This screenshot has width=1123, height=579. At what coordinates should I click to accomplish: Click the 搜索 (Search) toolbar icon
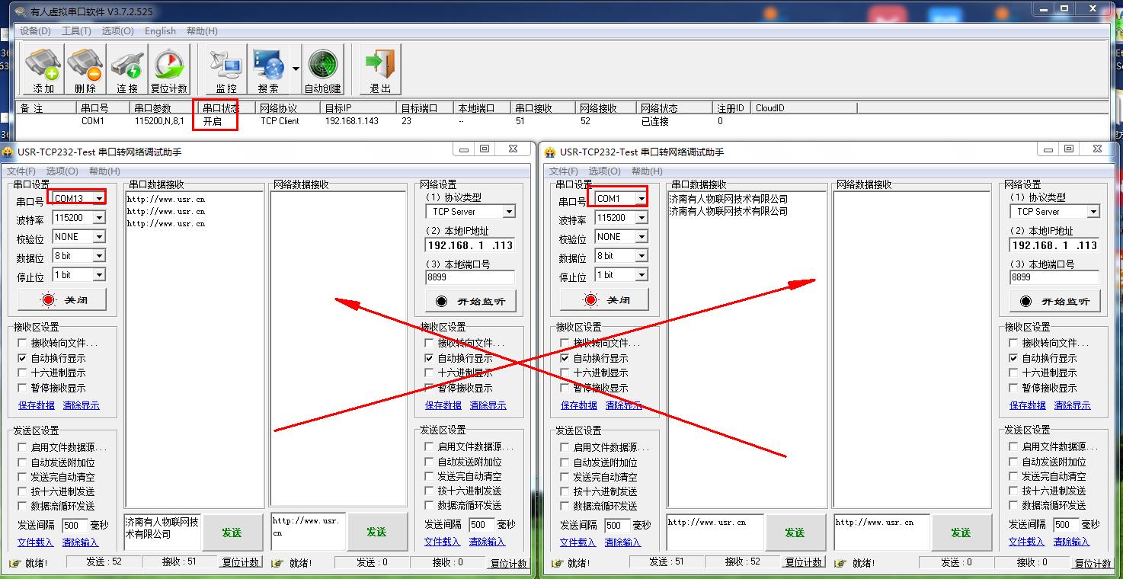268,70
